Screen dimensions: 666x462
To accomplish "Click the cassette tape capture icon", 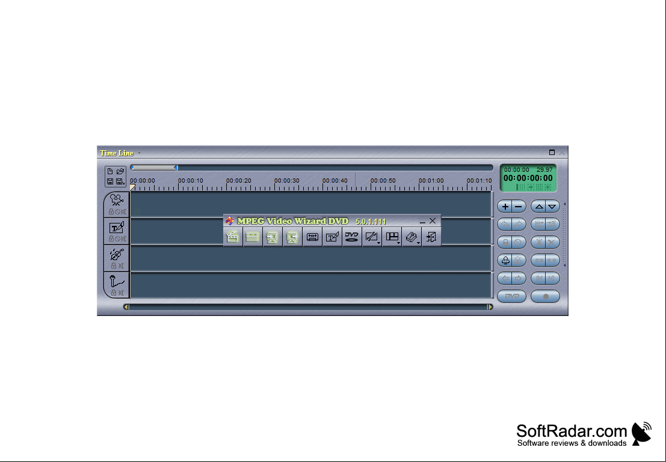I will (312, 237).
